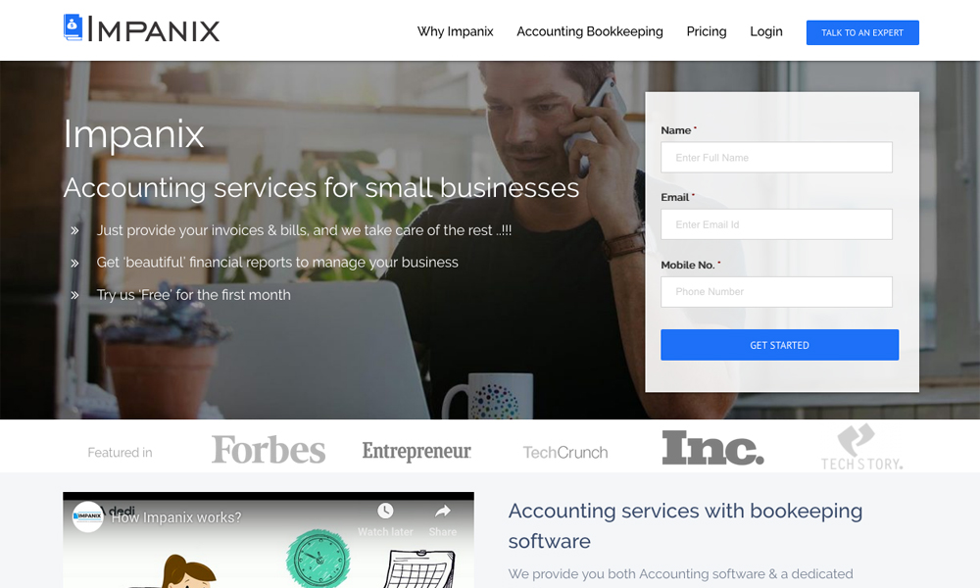Click the Forbes logo
The height and width of the screenshot is (588, 980).
click(269, 450)
